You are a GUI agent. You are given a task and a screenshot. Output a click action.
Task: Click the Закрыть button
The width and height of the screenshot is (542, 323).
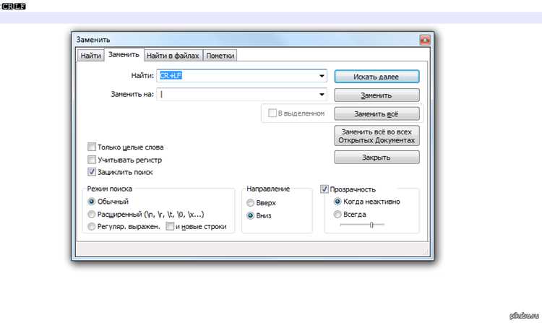pos(377,158)
